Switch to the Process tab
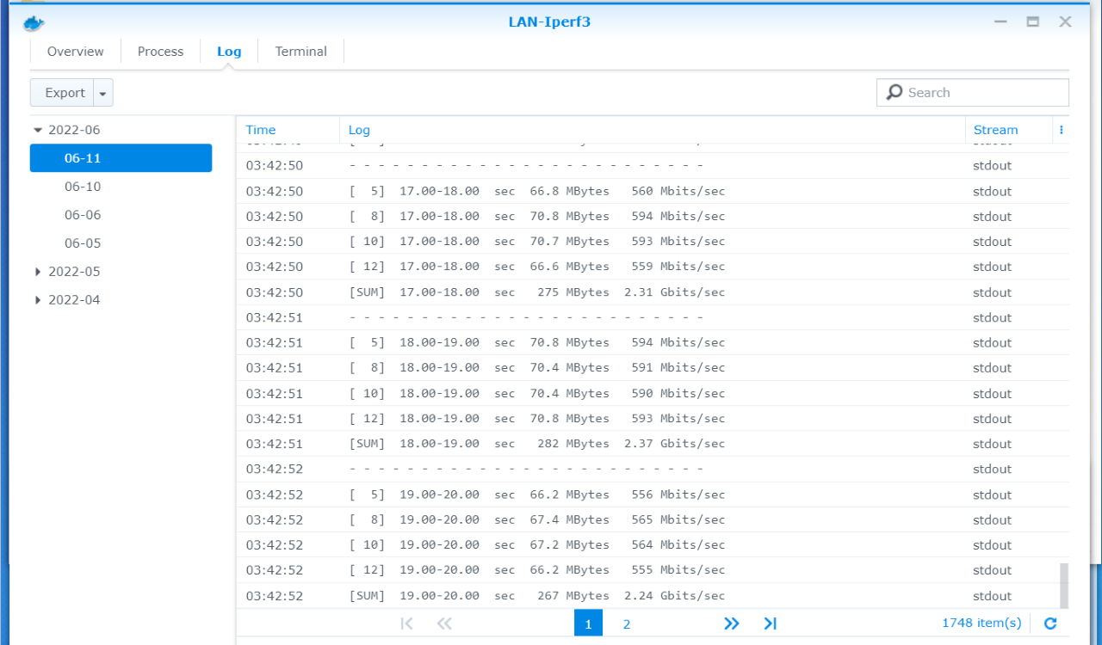Image resolution: width=1102 pixels, height=645 pixels. click(x=160, y=52)
